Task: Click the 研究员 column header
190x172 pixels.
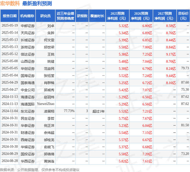Action: pyautogui.click(x=45, y=16)
